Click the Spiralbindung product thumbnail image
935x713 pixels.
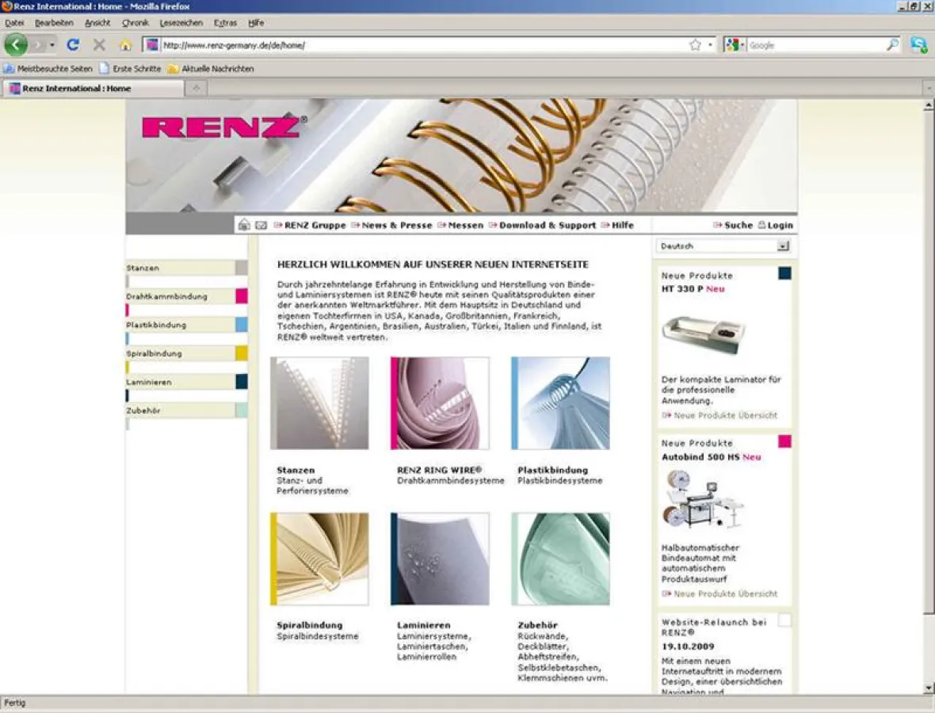point(319,559)
